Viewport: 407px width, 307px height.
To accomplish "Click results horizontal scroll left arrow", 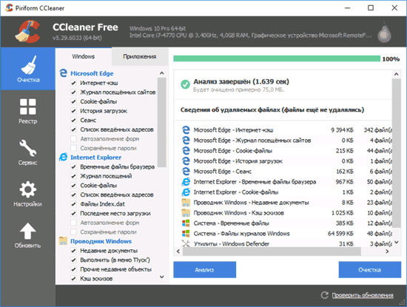I will [x=178, y=252].
